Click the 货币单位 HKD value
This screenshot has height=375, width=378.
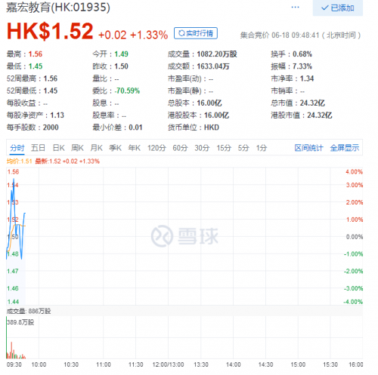click(x=212, y=128)
